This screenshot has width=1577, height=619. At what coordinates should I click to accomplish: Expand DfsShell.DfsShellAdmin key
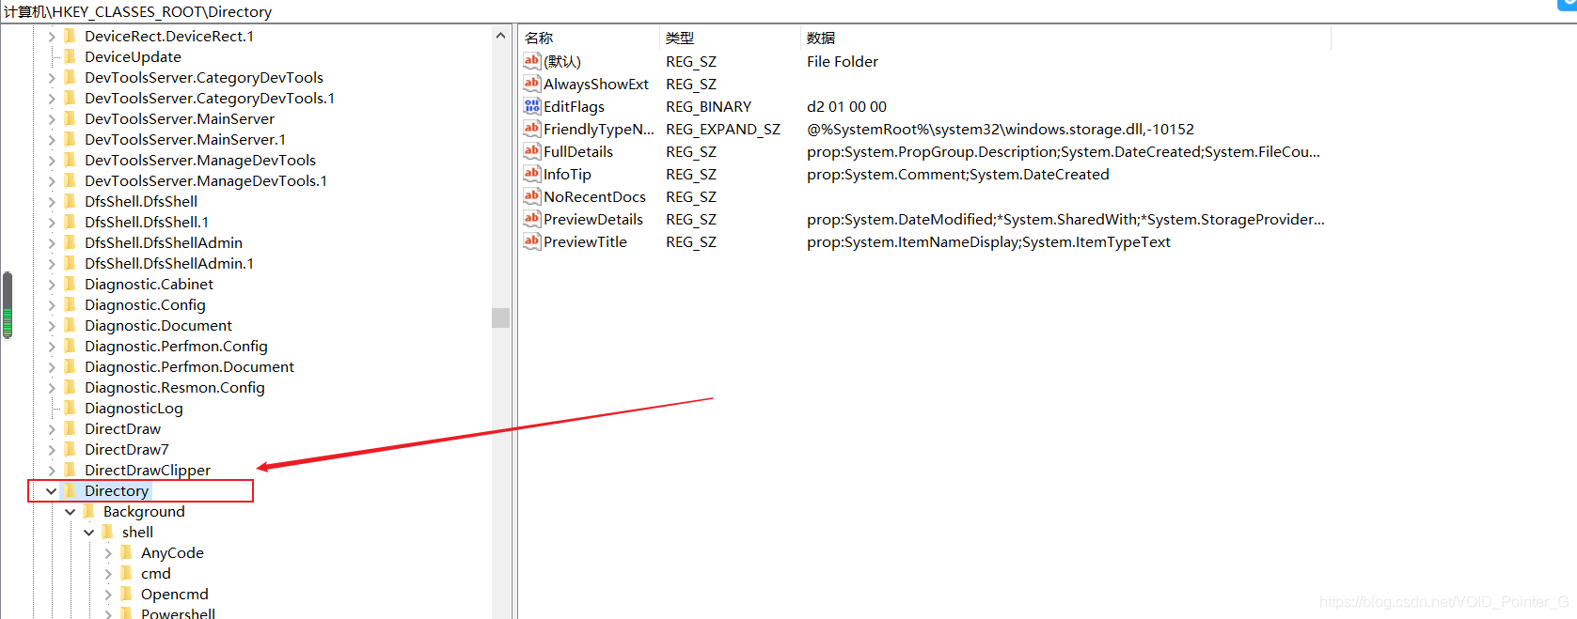tap(52, 243)
